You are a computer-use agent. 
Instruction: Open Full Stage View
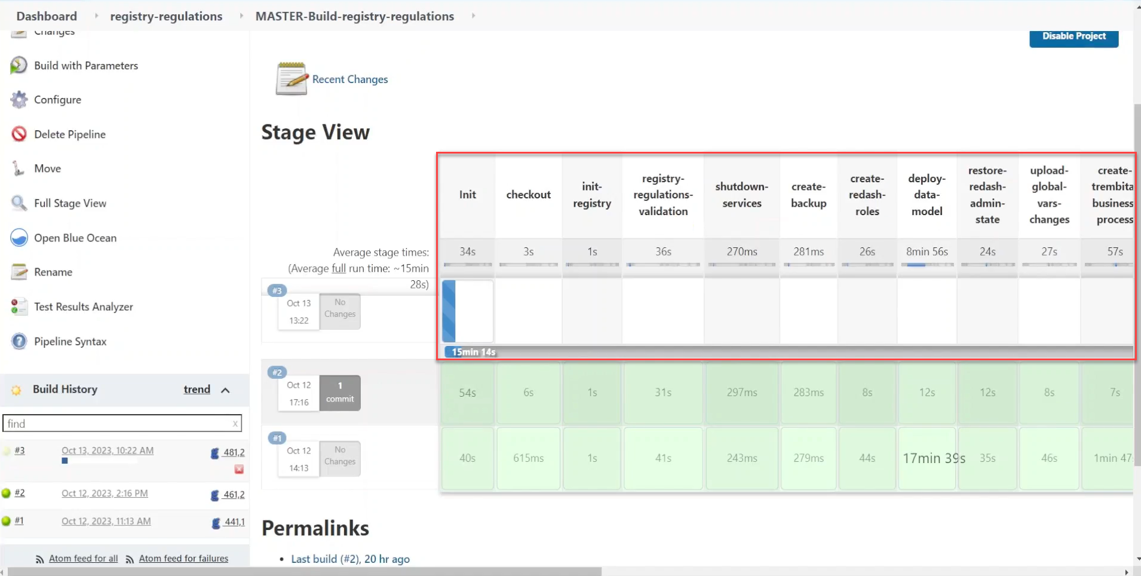click(x=70, y=203)
